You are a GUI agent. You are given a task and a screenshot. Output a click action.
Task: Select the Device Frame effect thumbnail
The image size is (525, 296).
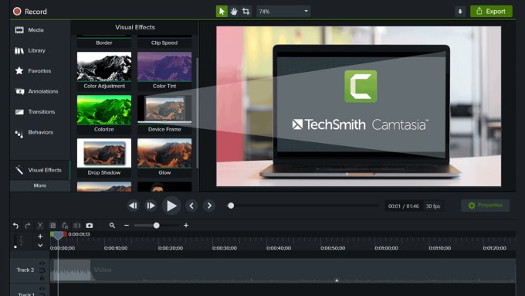pos(164,110)
